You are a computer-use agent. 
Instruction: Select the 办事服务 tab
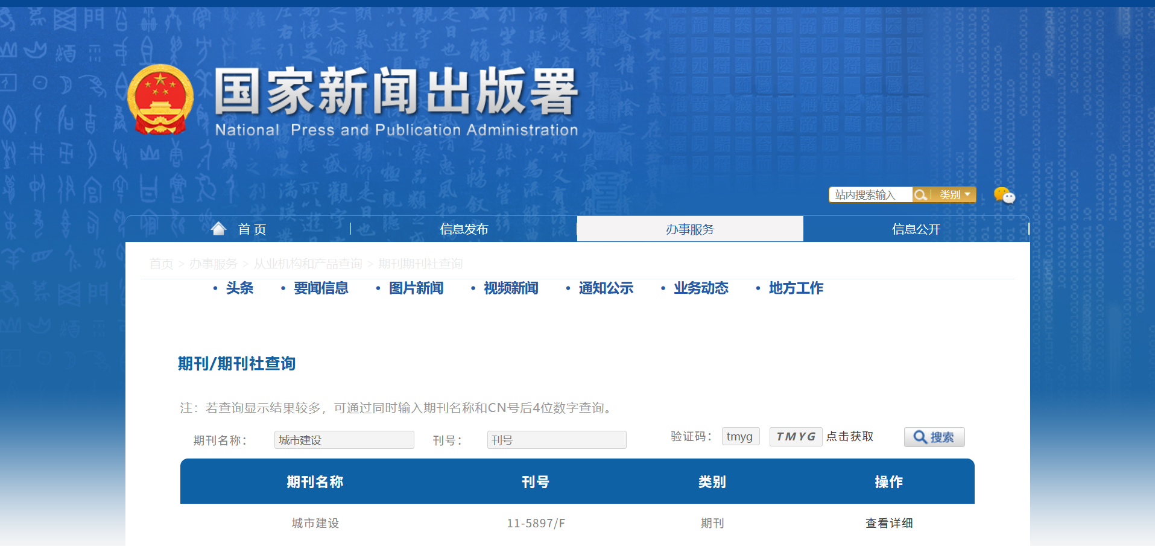pos(689,229)
